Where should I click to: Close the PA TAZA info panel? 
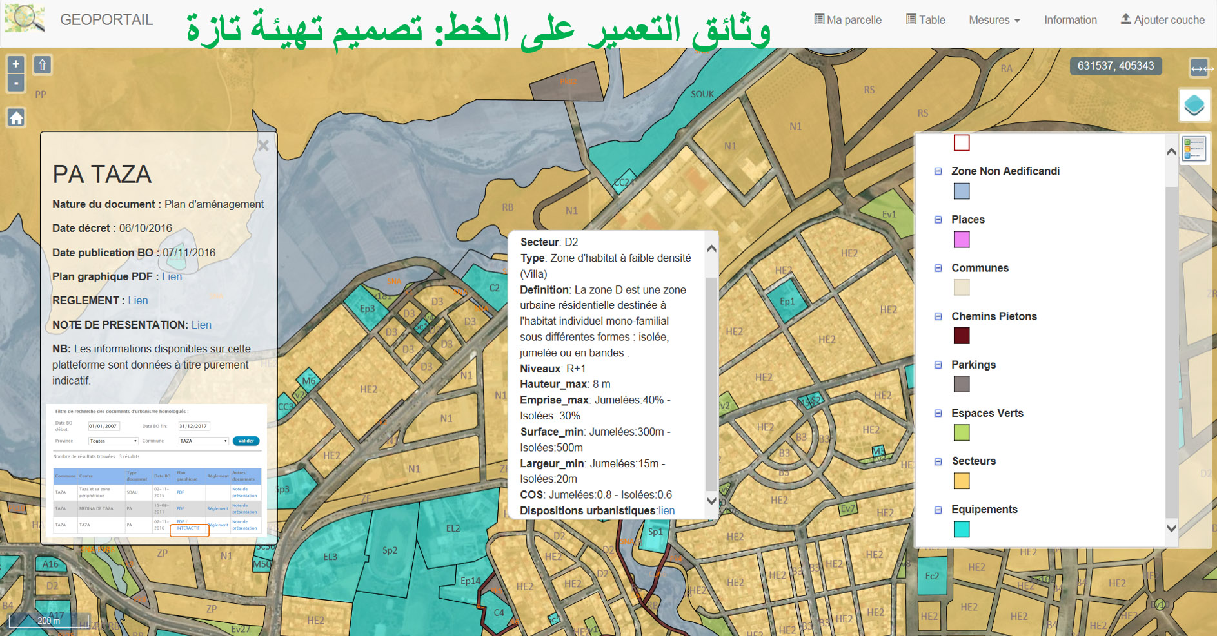point(263,146)
